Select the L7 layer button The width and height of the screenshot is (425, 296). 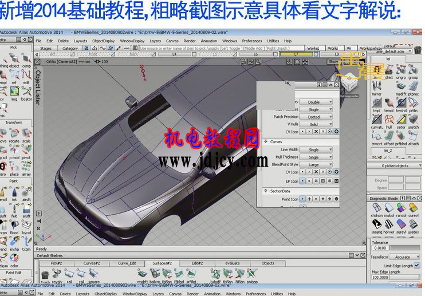pos(296,54)
